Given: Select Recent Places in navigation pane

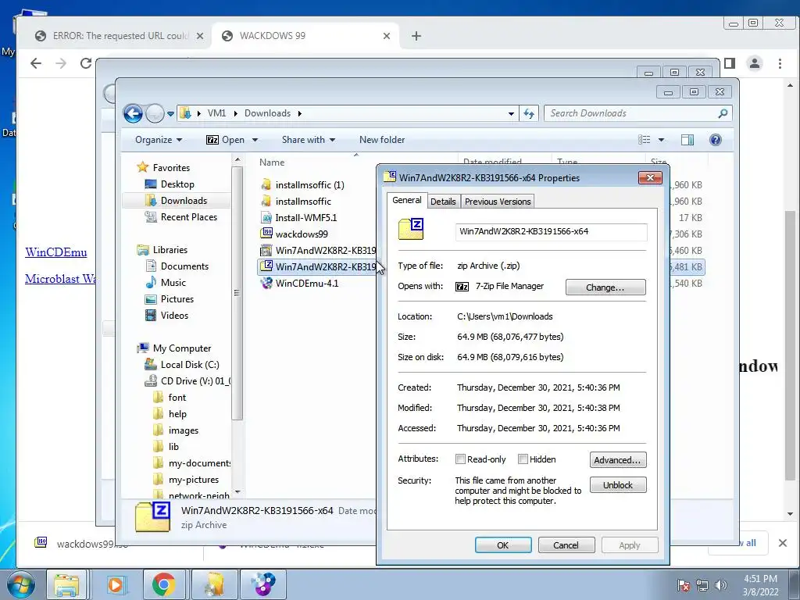Looking at the screenshot, I should tap(189, 217).
